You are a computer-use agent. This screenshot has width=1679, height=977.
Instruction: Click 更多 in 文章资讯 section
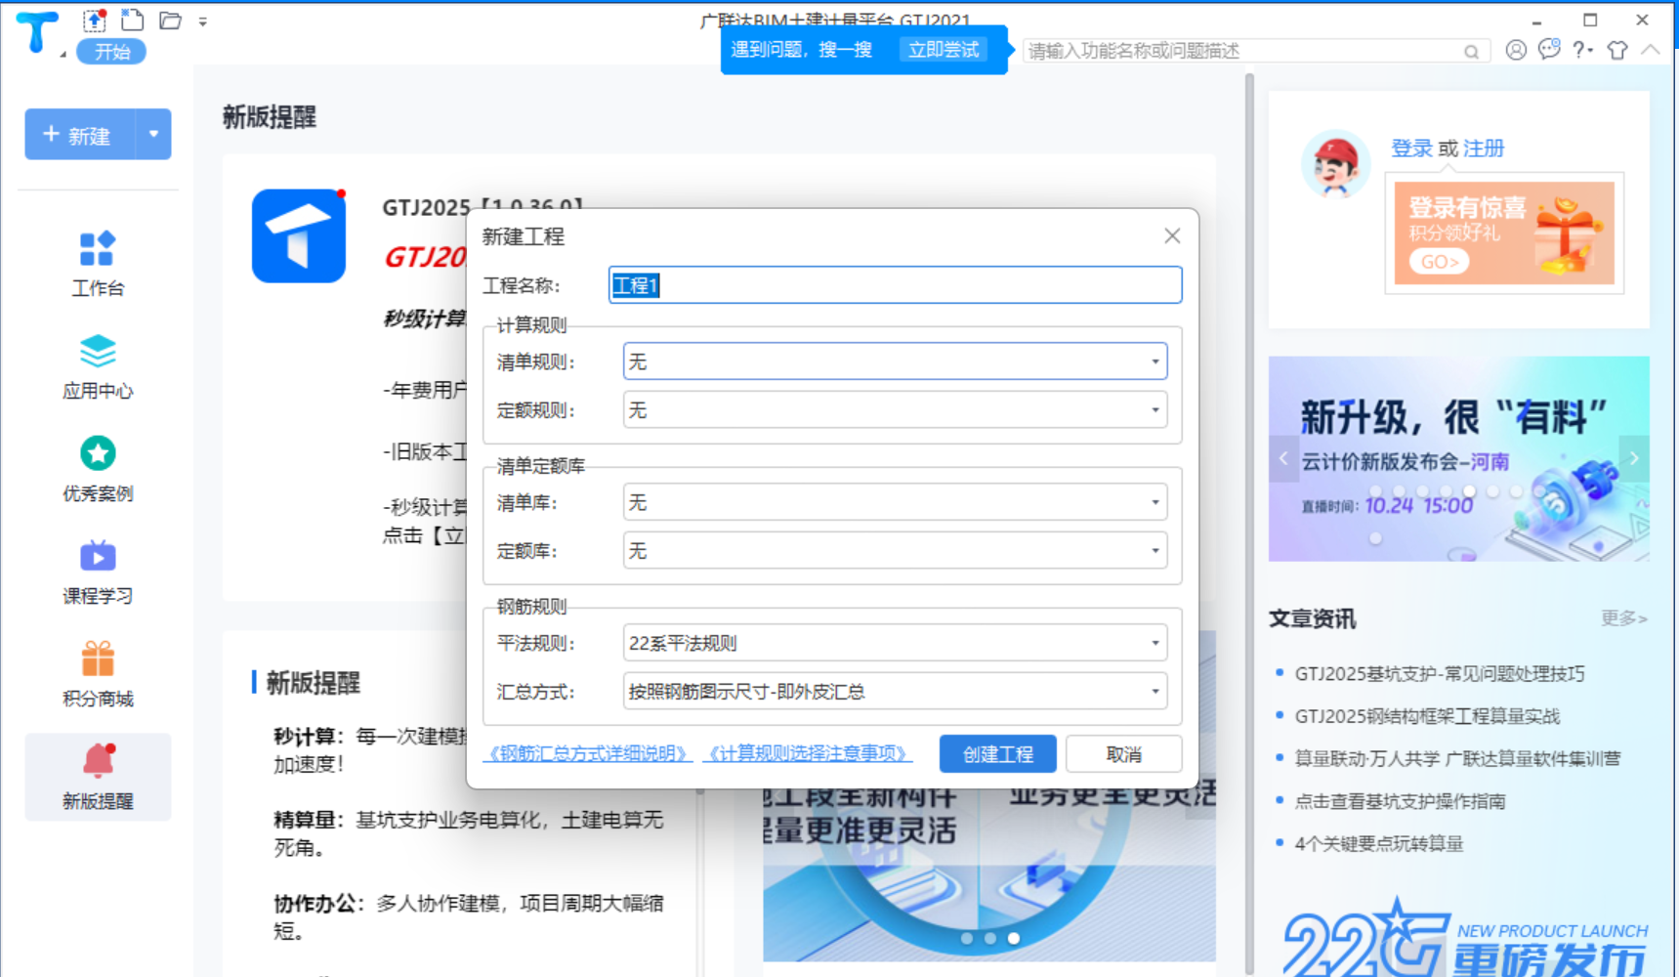[x=1623, y=618]
